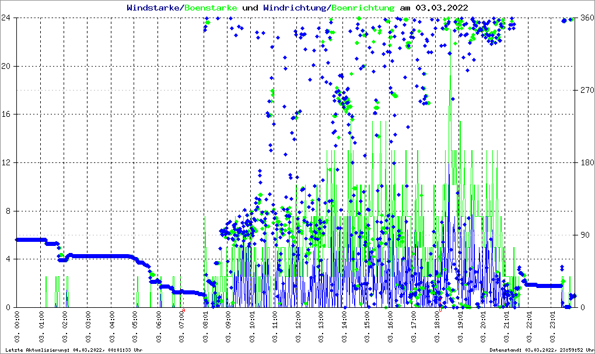Click time axis label '03. 12:00'
The height and width of the screenshot is (354, 595).
click(298, 327)
